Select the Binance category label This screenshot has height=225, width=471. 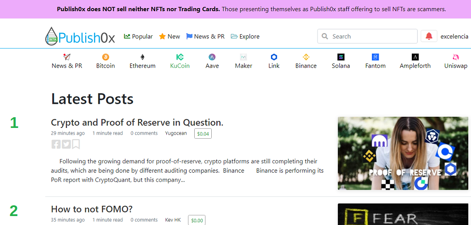[x=306, y=66]
